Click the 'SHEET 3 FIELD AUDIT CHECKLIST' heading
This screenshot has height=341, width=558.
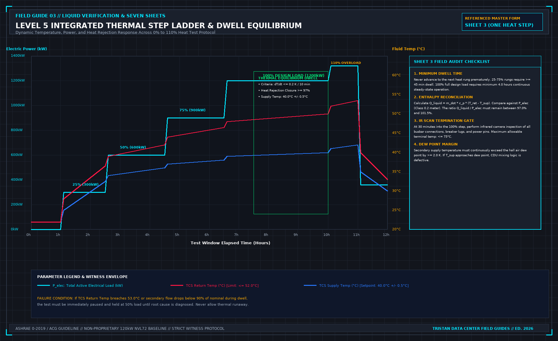coord(452,62)
